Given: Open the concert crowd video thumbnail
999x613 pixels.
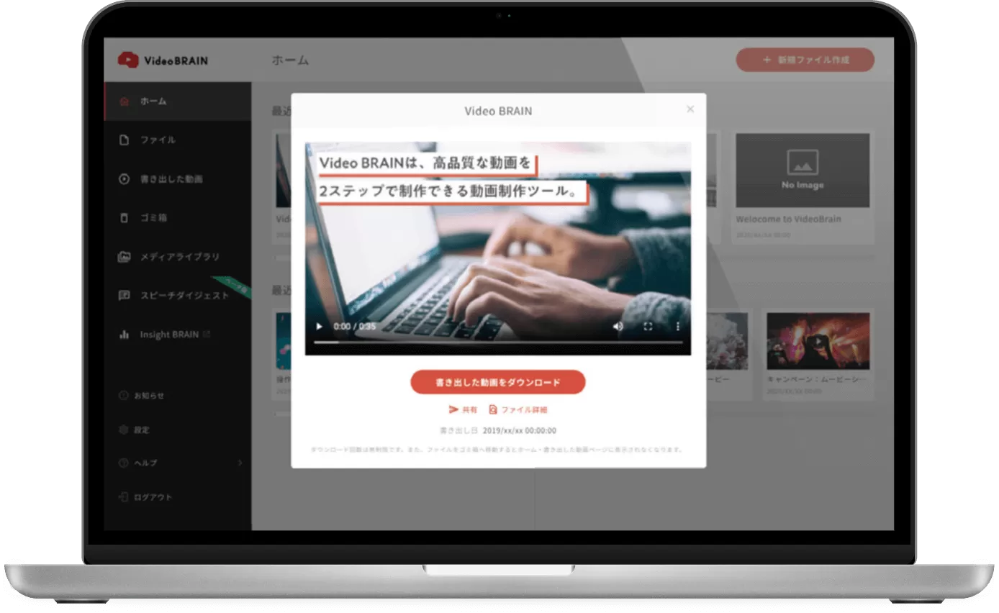Looking at the screenshot, I should pyautogui.click(x=818, y=341).
